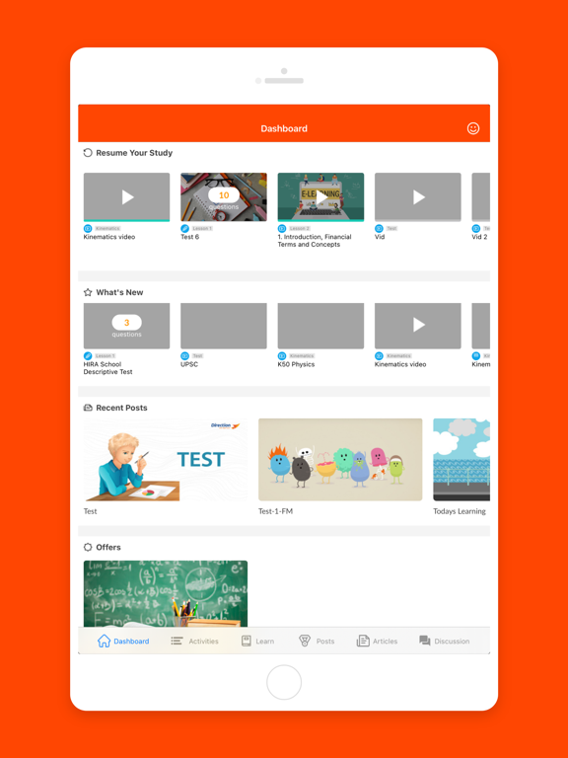Click the What's New star icon
The width and height of the screenshot is (568, 758).
click(x=88, y=292)
